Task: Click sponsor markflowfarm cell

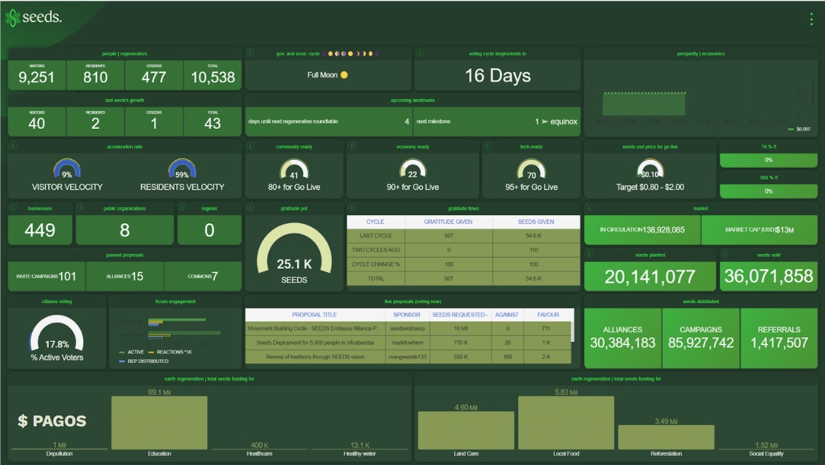Action: (x=406, y=343)
